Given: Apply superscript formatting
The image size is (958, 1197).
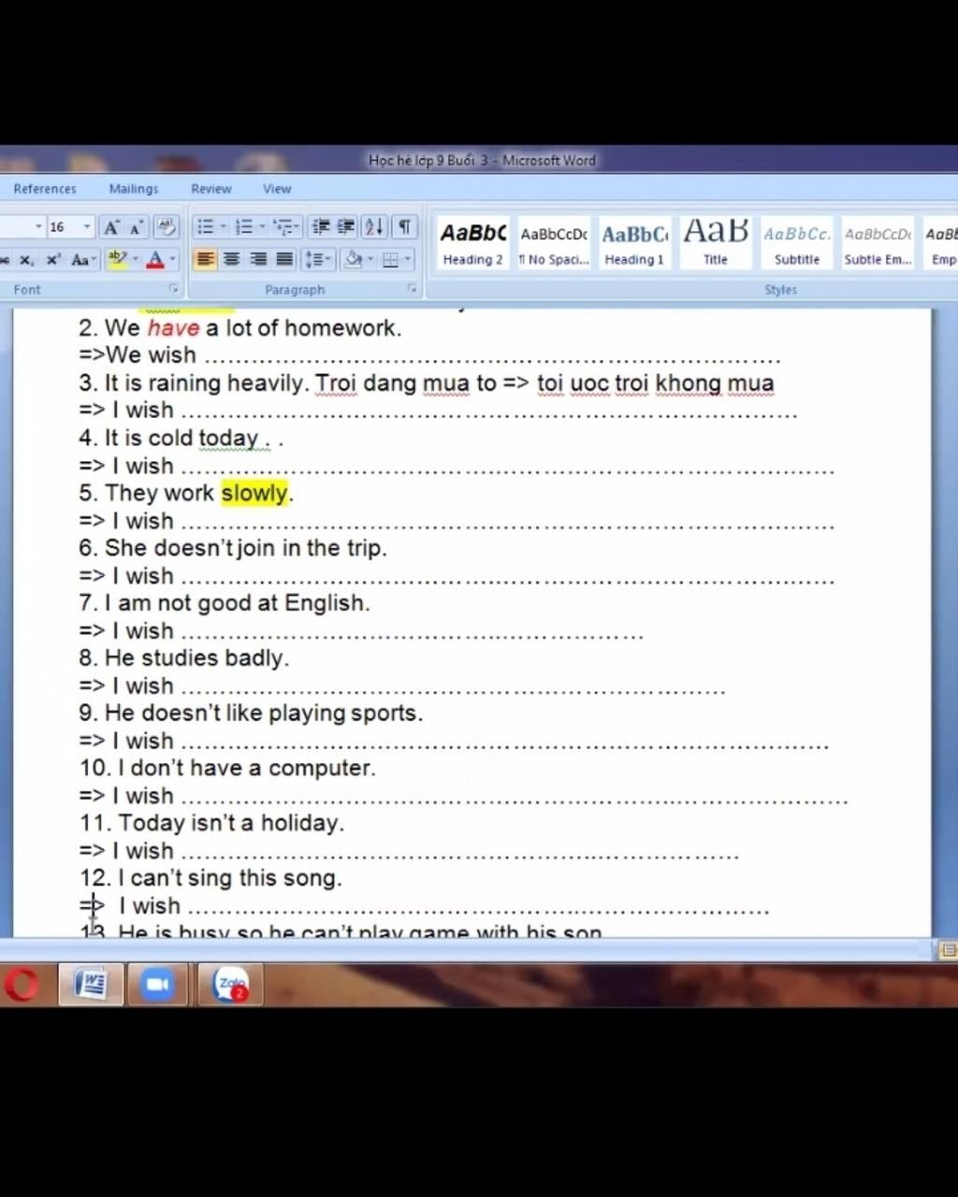Looking at the screenshot, I should 52,260.
